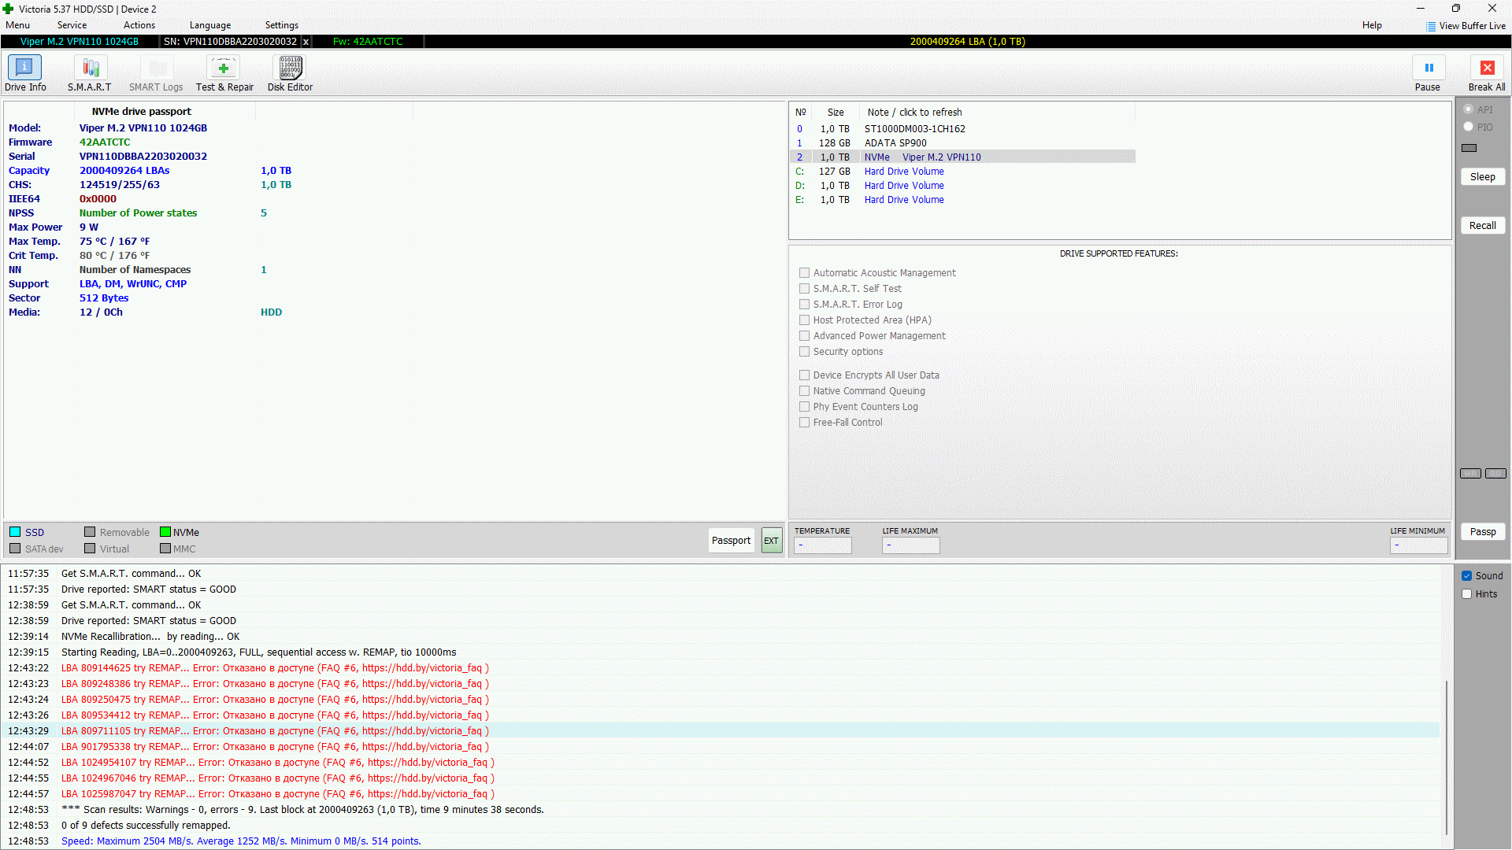Click the log panel vertical scrollbar
Image resolution: width=1512 pixels, height=850 pixels.
[x=1447, y=756]
